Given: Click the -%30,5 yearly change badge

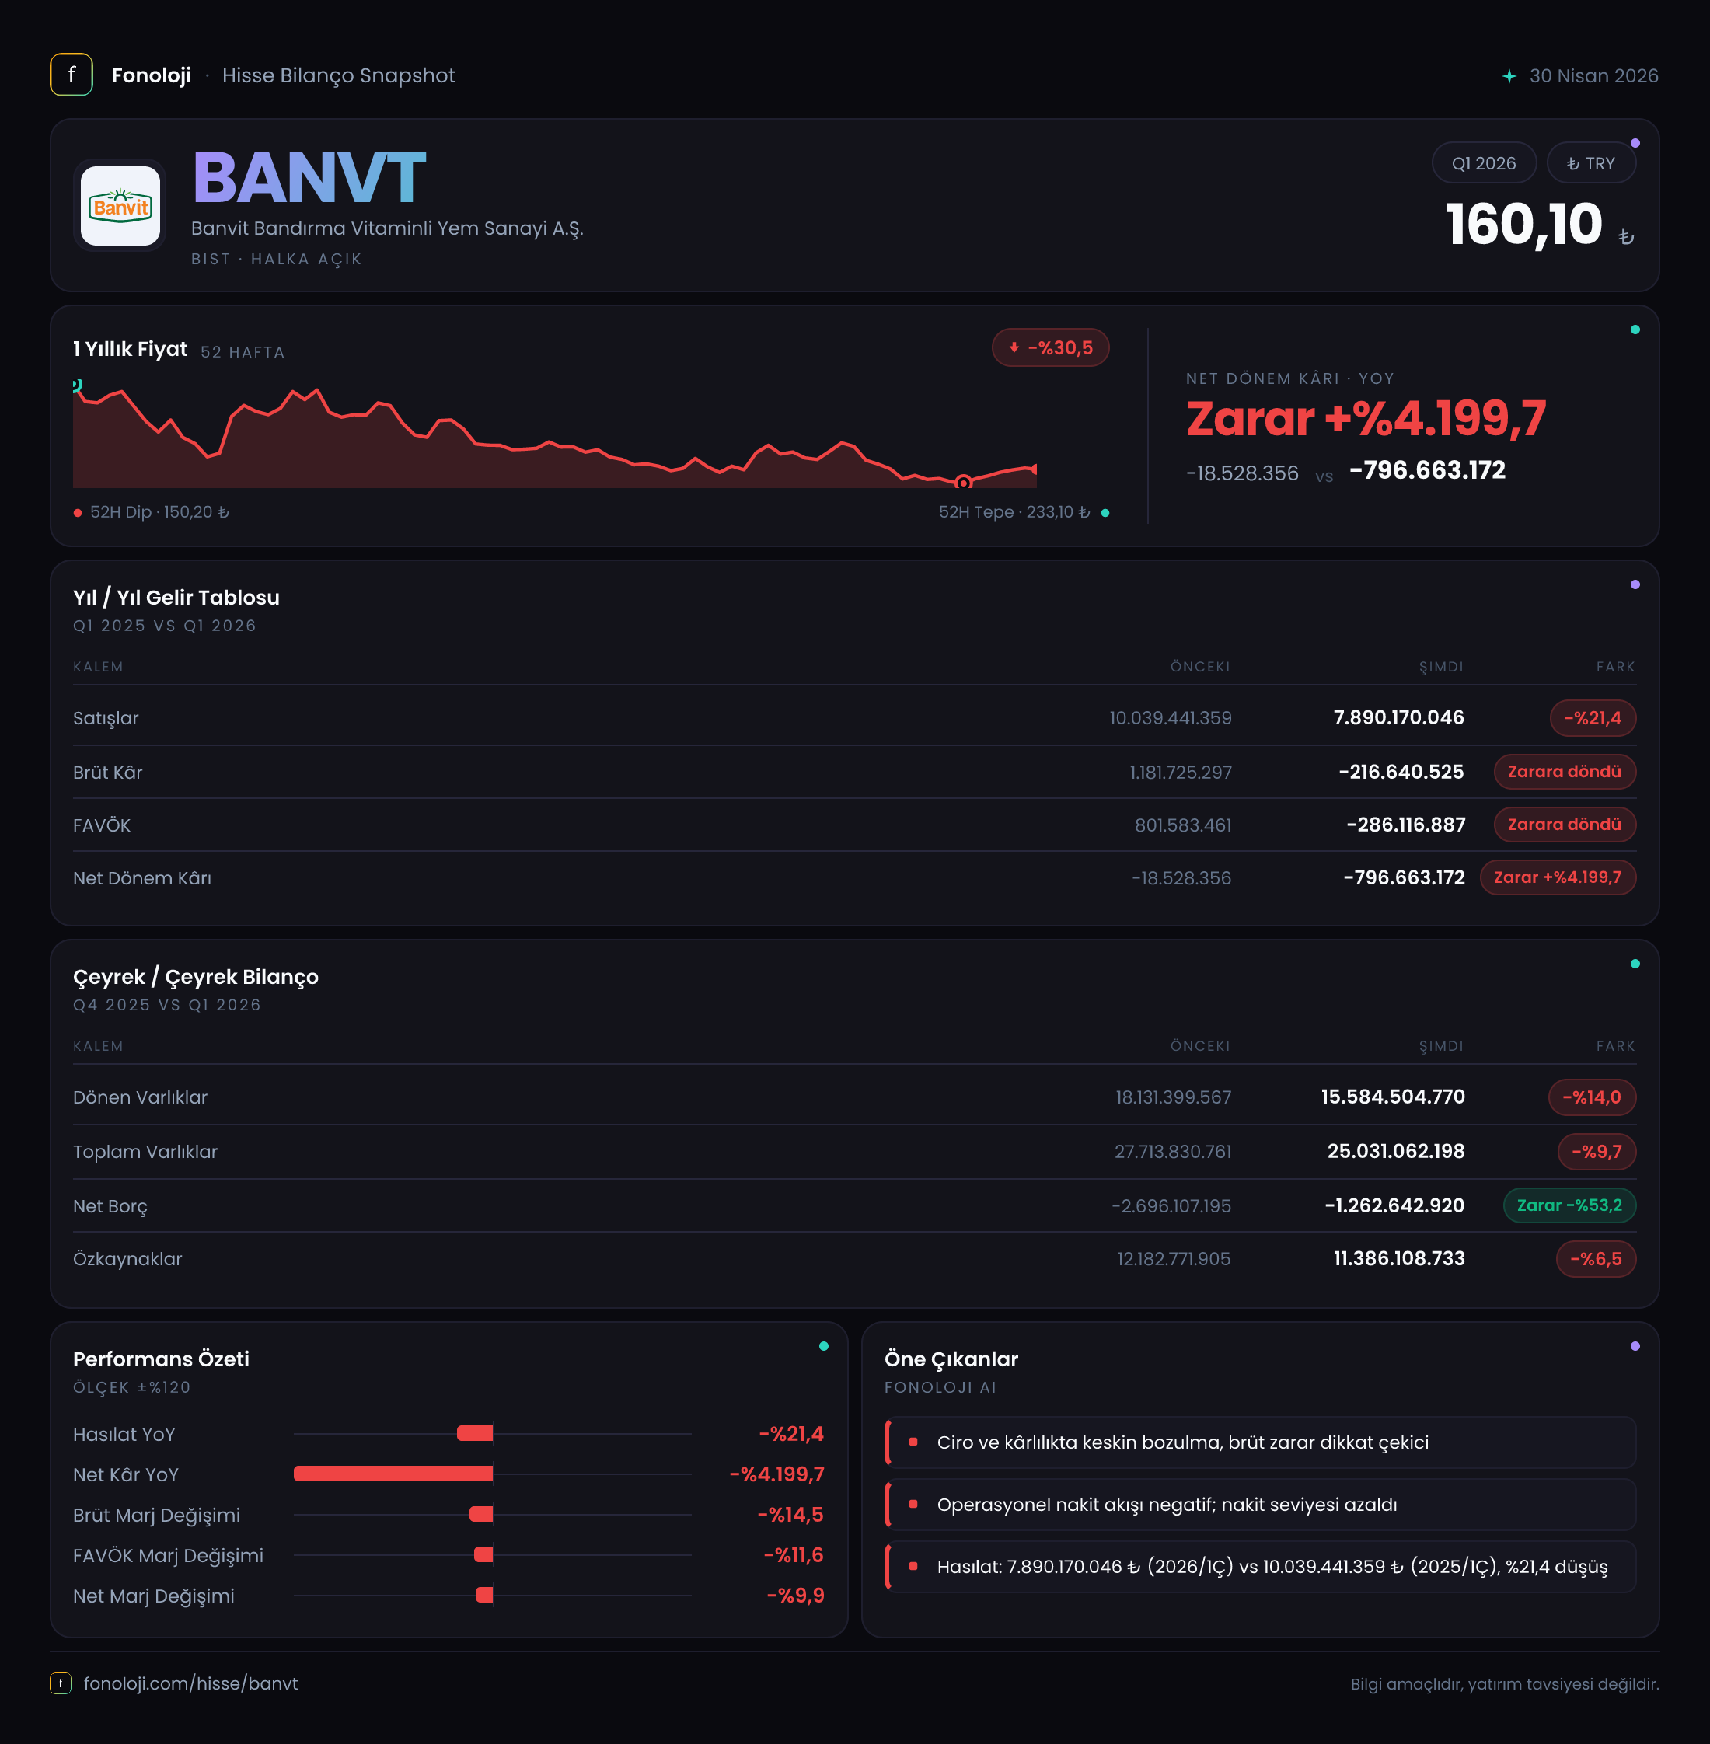Looking at the screenshot, I should tap(1050, 347).
